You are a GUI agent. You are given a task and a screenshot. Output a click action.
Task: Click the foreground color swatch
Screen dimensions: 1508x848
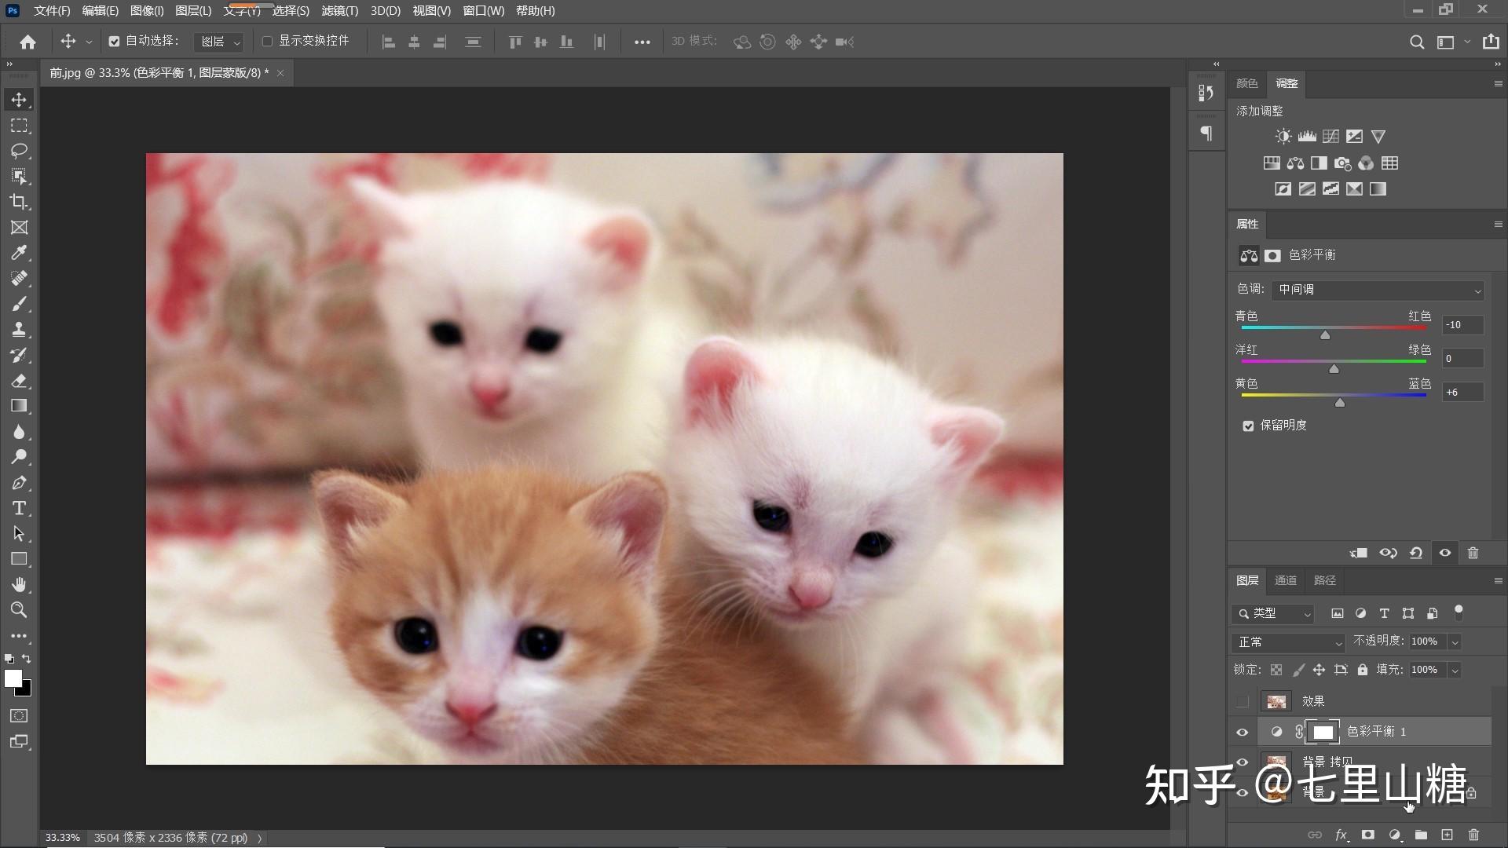click(13, 679)
